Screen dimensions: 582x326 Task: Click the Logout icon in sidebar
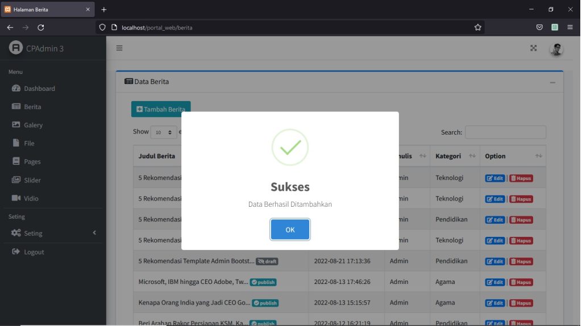(x=16, y=252)
